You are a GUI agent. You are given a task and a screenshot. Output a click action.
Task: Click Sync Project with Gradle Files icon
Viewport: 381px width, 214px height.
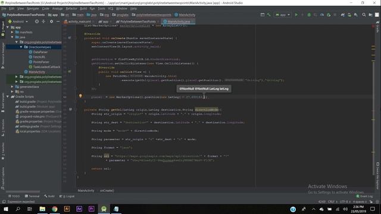tap(343, 15)
